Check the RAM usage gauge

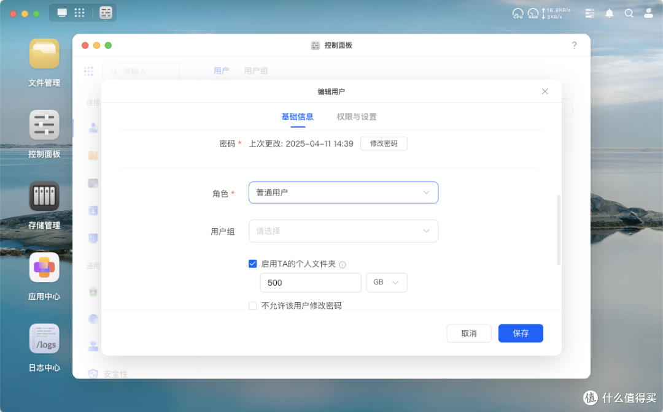pos(533,13)
